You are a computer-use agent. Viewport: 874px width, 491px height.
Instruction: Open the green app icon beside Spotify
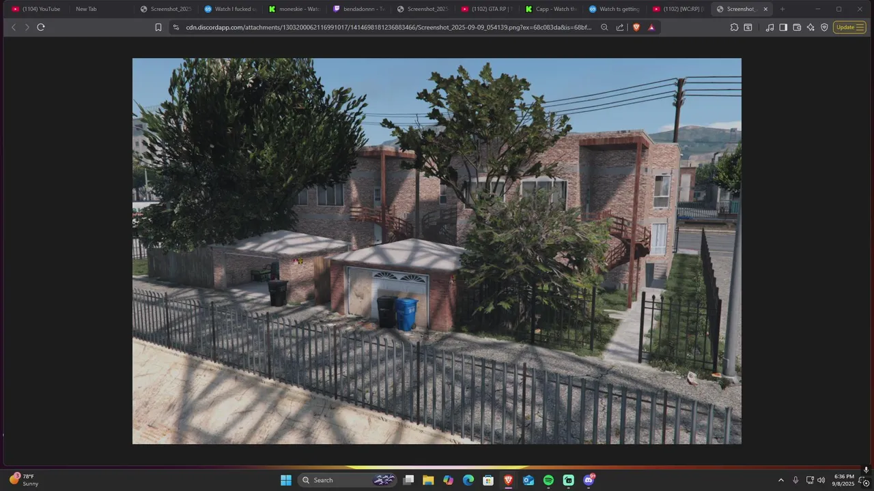[x=568, y=480]
